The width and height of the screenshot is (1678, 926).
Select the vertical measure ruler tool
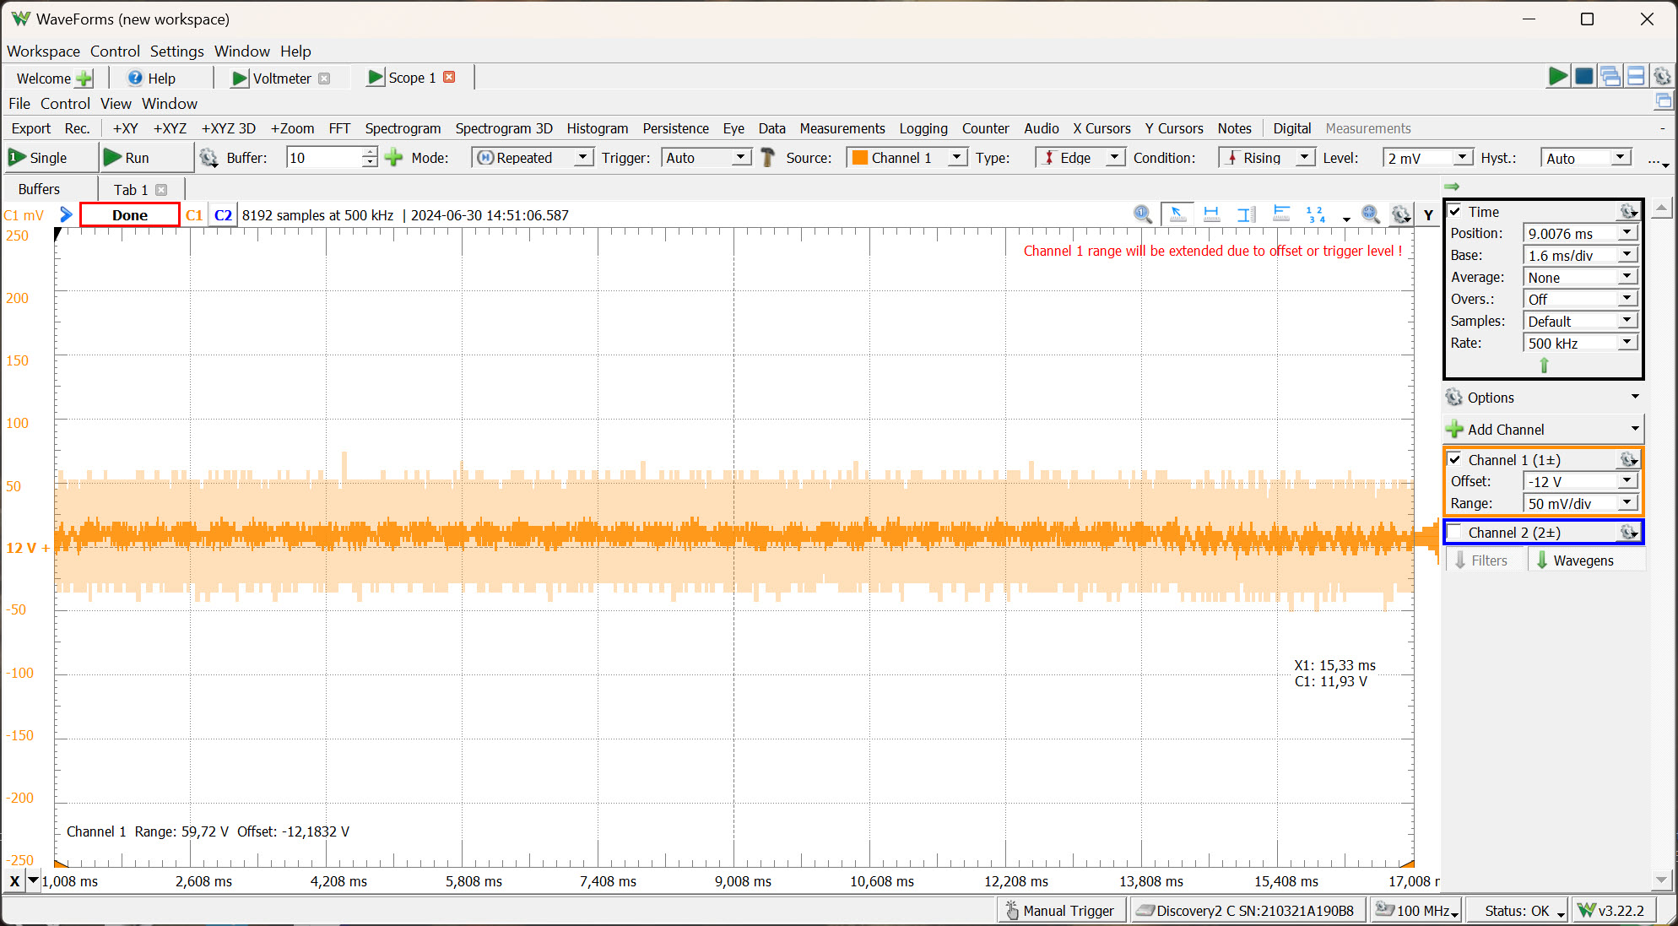pos(1246,214)
